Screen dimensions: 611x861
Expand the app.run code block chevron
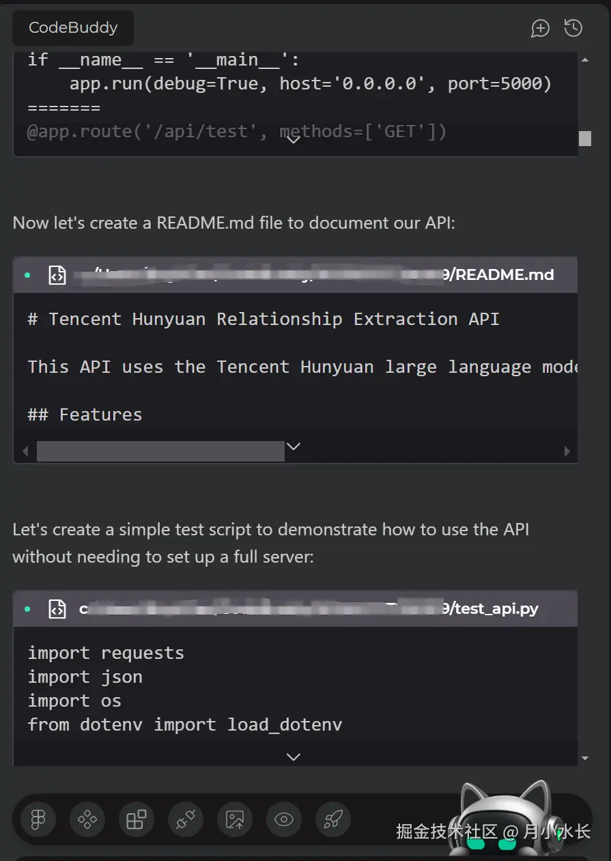point(294,140)
